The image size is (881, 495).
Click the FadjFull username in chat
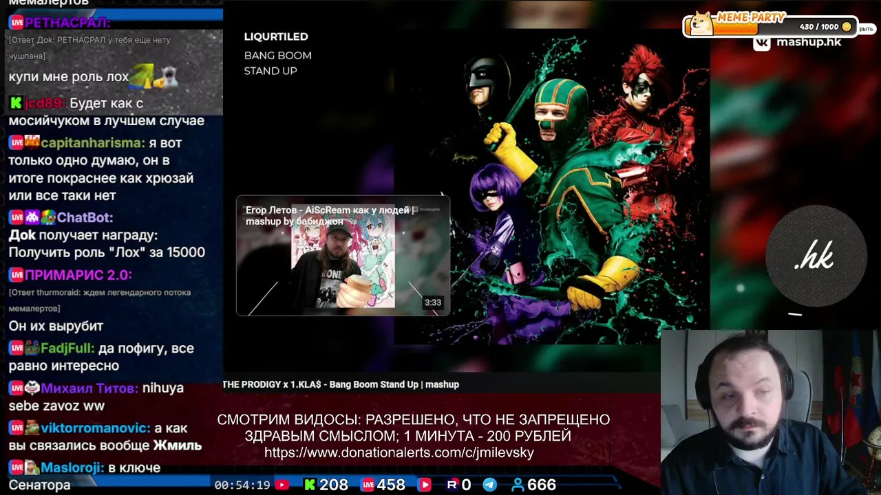tap(67, 349)
